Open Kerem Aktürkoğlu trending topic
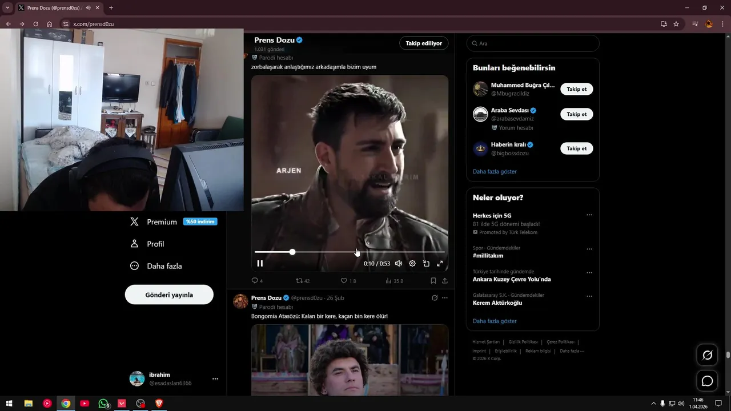This screenshot has height=411, width=731. coord(497,303)
